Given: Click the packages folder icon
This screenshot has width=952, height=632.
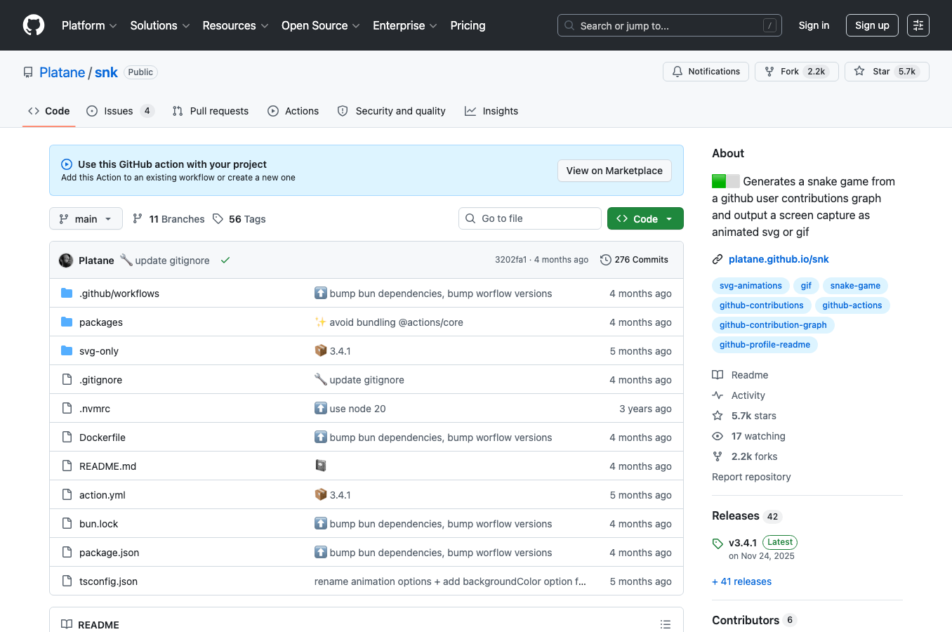Looking at the screenshot, I should (67, 322).
